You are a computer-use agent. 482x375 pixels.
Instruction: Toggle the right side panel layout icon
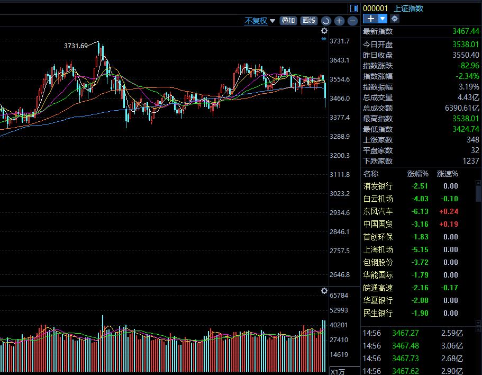click(x=354, y=8)
